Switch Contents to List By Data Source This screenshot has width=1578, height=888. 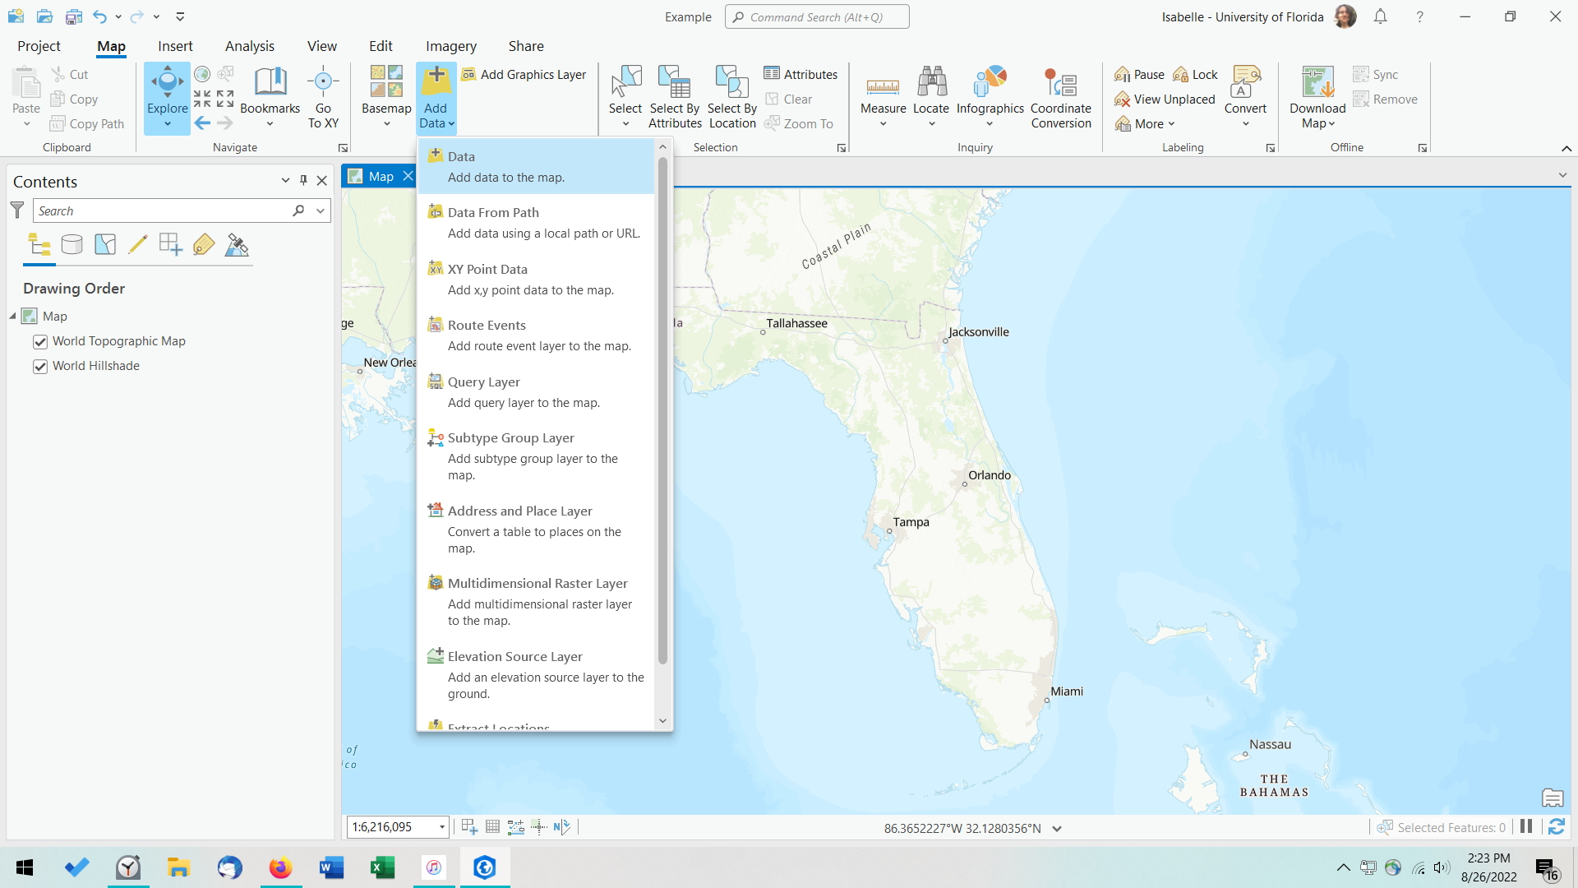(x=72, y=244)
